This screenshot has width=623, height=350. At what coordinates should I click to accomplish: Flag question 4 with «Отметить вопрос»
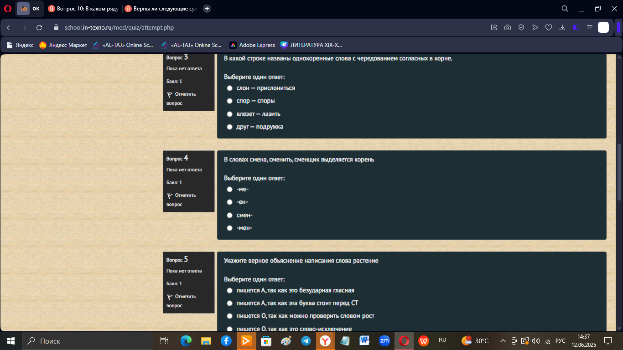coord(182,200)
